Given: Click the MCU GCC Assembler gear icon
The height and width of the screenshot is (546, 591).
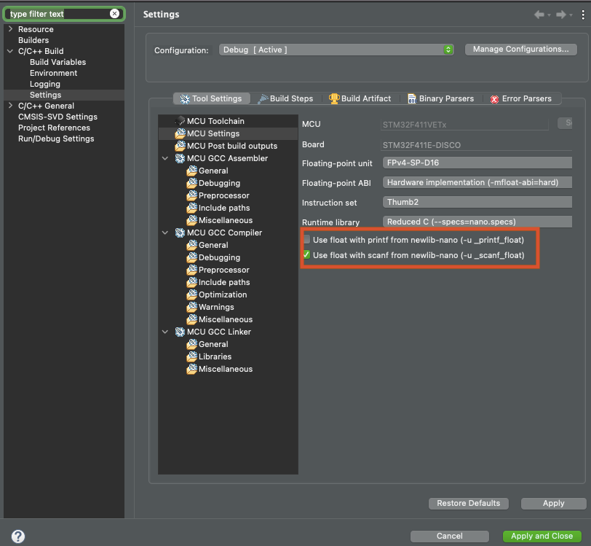Looking at the screenshot, I should coord(181,158).
